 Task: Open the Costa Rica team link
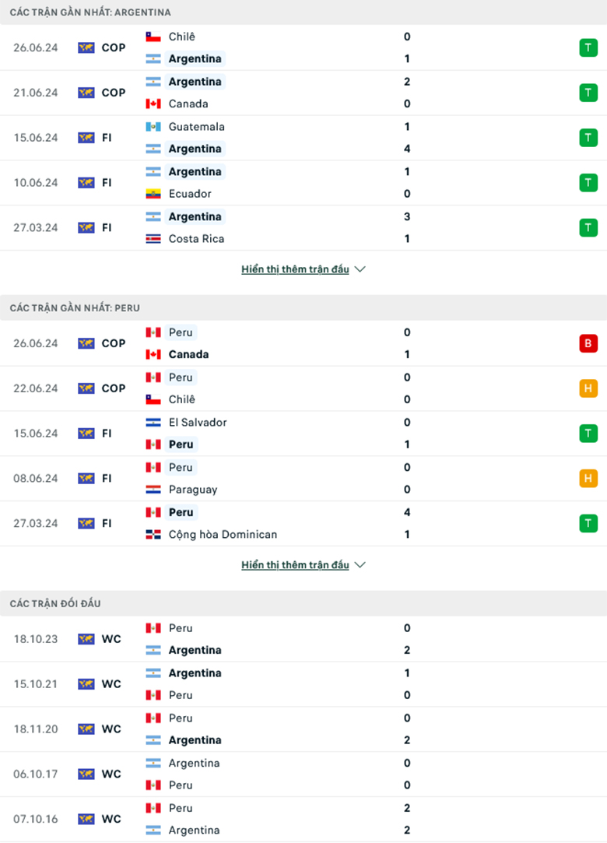click(196, 239)
